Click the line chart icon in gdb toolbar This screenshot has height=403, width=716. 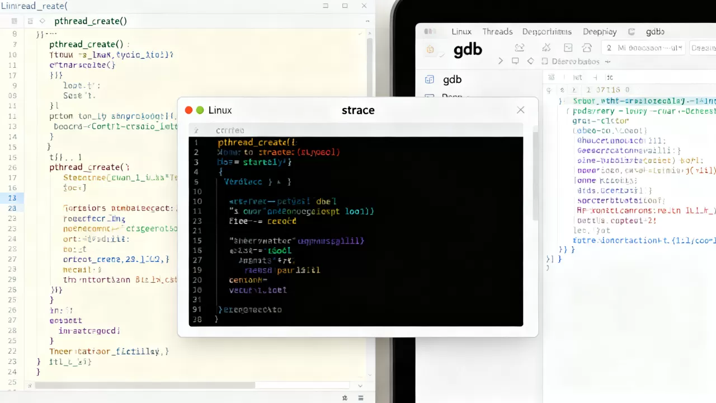click(x=520, y=48)
